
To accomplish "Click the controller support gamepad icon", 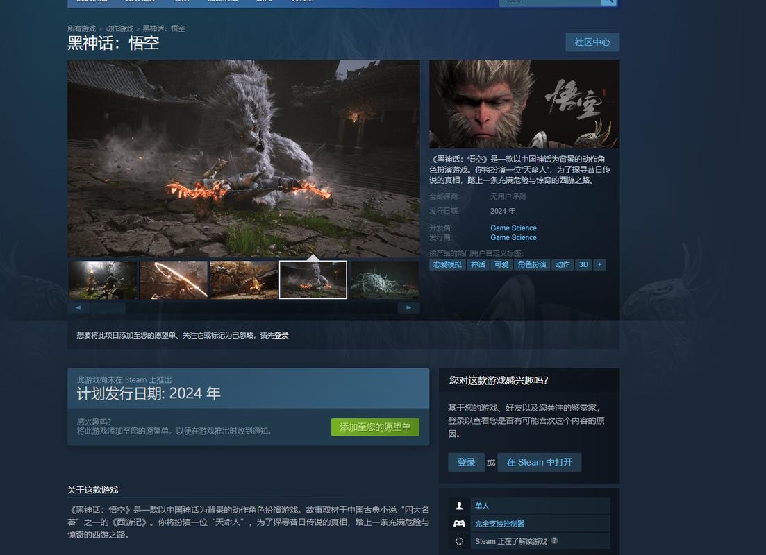I will [459, 523].
